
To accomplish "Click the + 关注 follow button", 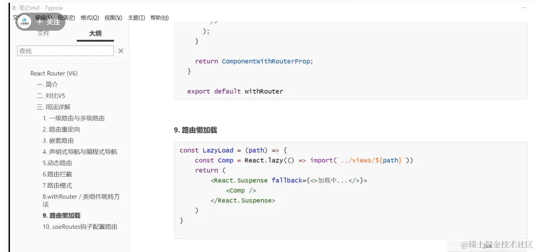I will point(48,22).
